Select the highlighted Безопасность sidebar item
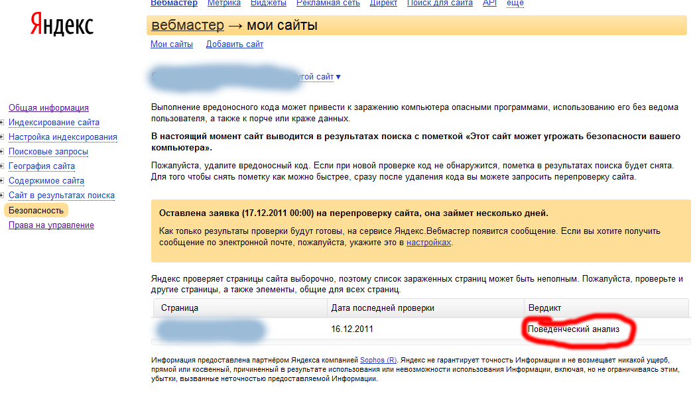Screen dimensions: 697x393 (x=36, y=211)
